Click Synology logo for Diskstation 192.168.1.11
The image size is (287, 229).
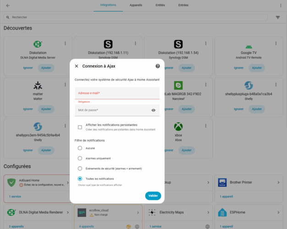(x=108, y=44)
